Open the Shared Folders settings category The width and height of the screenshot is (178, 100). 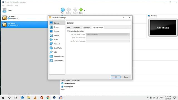click(x=57, y=56)
